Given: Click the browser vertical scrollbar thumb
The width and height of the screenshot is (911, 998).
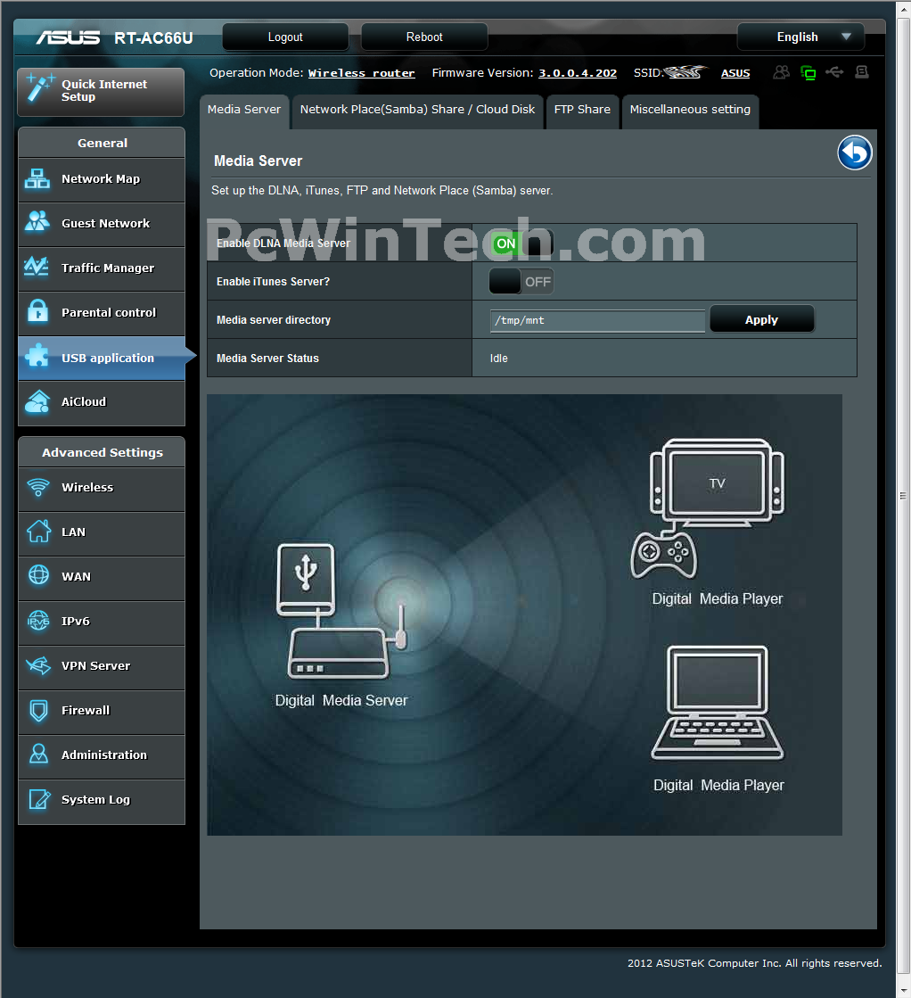Looking at the screenshot, I should pos(903,497).
